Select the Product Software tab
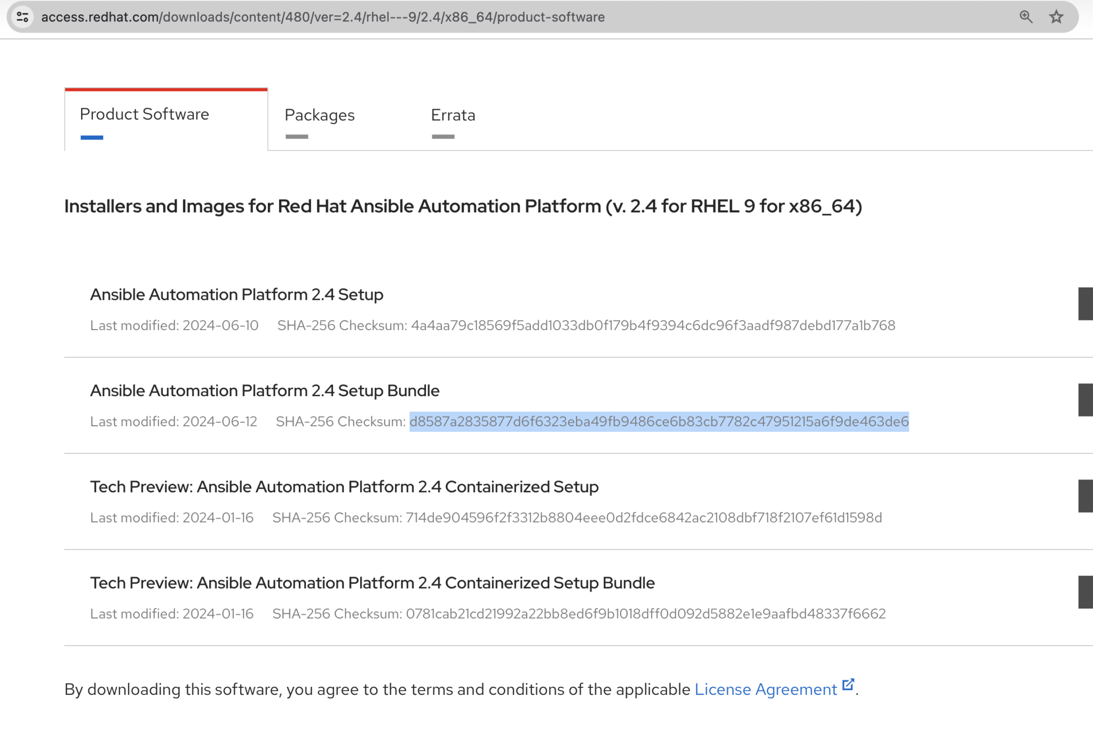The image size is (1093, 753). pyautogui.click(x=144, y=114)
